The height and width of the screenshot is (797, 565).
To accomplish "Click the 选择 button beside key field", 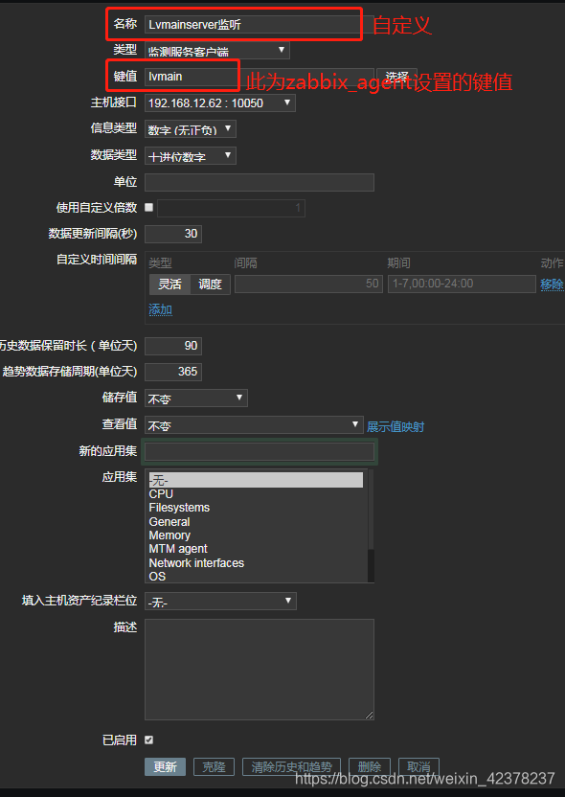I will point(396,77).
